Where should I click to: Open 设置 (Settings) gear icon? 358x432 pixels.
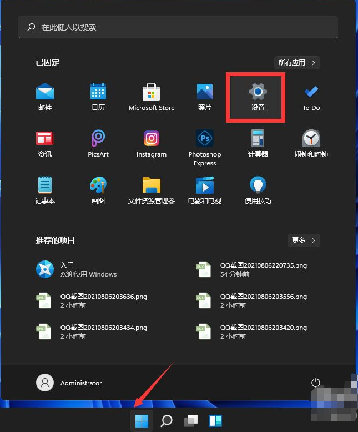coord(258,97)
